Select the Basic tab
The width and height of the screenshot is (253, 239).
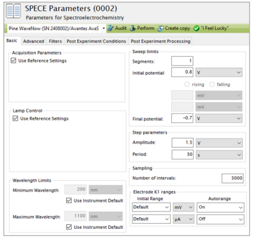click(x=11, y=40)
